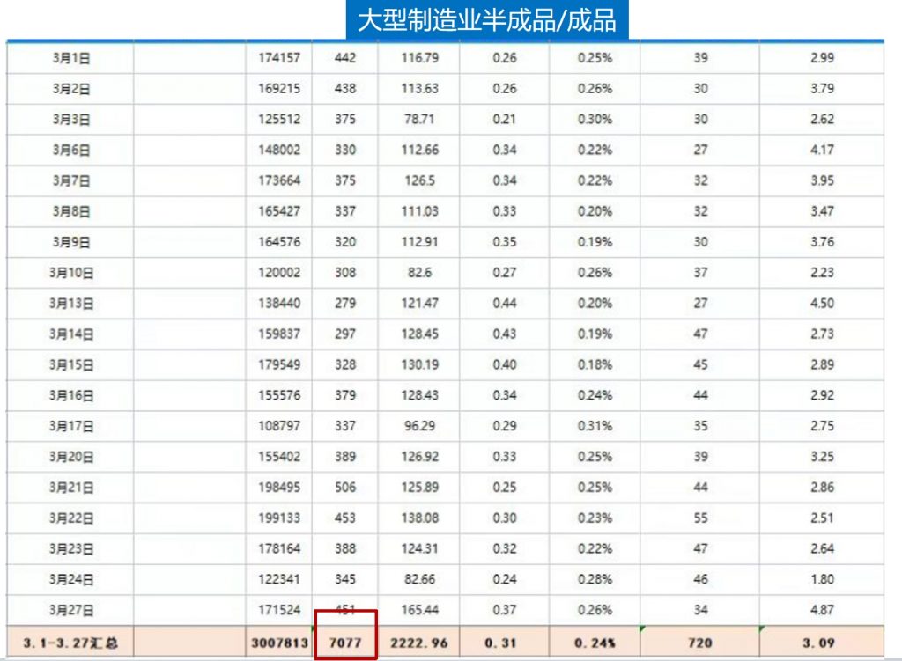The height and width of the screenshot is (661, 902).
Task: Select the date cell 3月24日
Action: 71,579
